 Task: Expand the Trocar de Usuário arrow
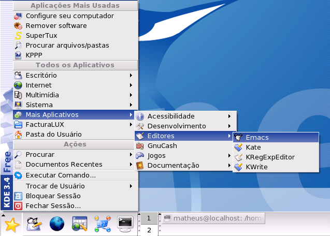click(x=131, y=186)
